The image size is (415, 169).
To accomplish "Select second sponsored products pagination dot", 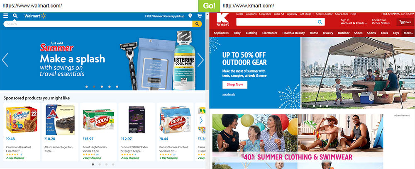I will coord(100,164).
